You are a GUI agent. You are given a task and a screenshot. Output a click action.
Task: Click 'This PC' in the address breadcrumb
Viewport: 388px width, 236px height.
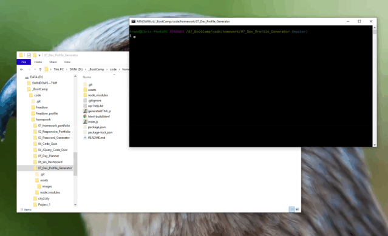click(59, 69)
